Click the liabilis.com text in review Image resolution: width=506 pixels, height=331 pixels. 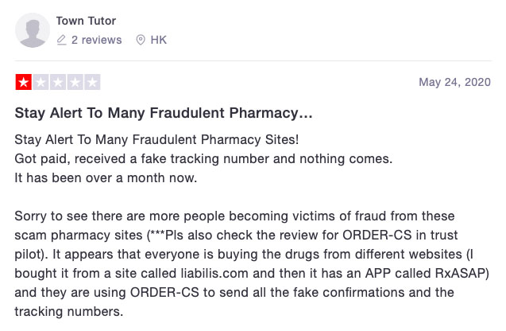(214, 274)
